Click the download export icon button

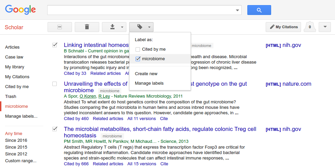(114, 27)
